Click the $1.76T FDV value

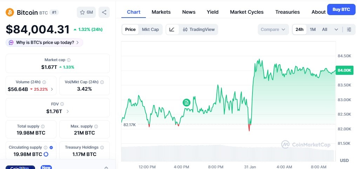click(54, 111)
